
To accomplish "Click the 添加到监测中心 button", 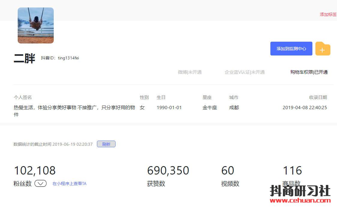I will coord(291,49).
